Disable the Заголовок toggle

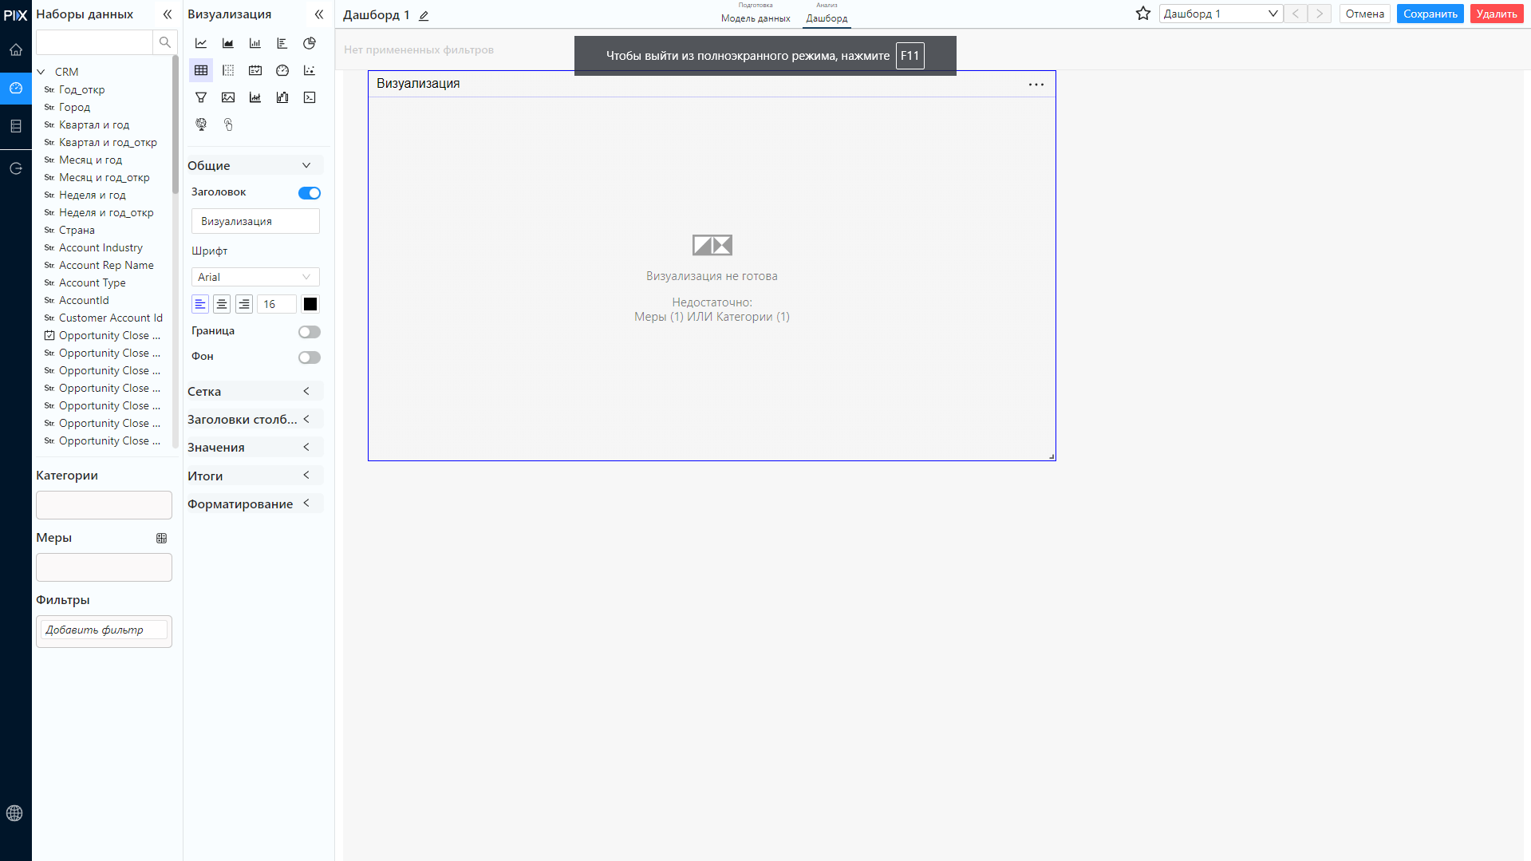click(310, 193)
